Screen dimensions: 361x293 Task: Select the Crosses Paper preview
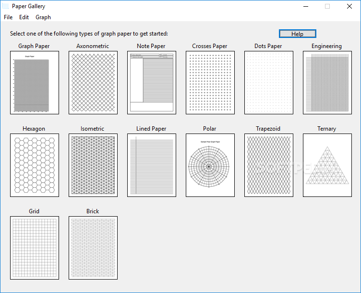click(x=210, y=83)
